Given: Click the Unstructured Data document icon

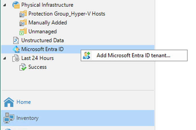Looking at the screenshot, I should (x=16, y=40).
